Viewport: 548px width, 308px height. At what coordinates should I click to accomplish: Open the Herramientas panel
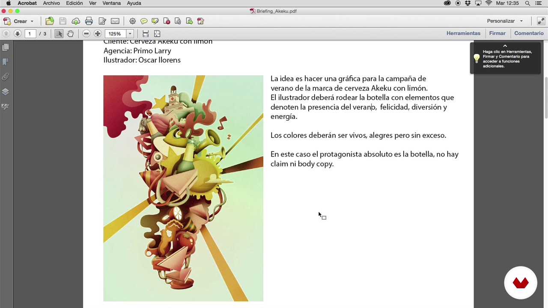click(x=463, y=33)
